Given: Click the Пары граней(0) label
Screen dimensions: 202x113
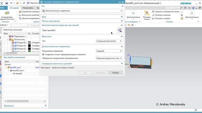Looking at the screenshot, I should 49,30.
